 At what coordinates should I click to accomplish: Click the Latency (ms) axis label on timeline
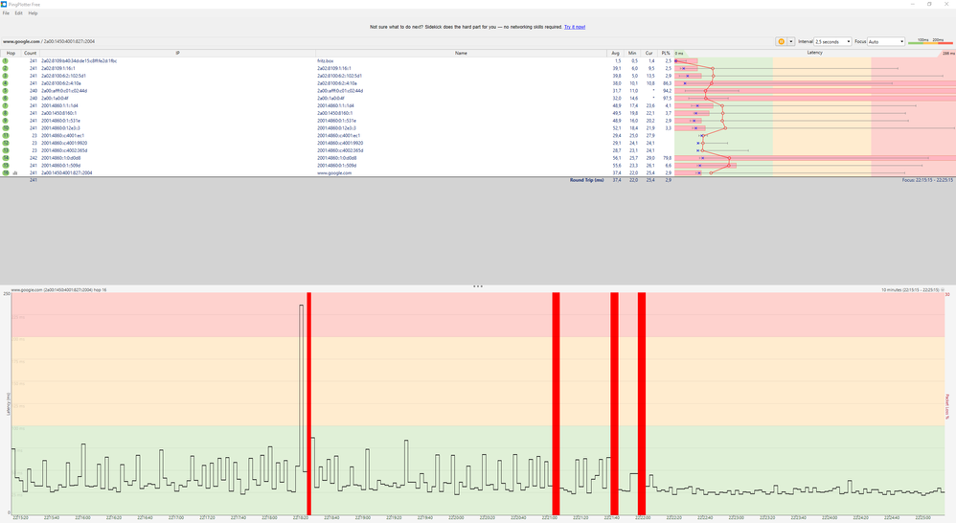(x=9, y=404)
